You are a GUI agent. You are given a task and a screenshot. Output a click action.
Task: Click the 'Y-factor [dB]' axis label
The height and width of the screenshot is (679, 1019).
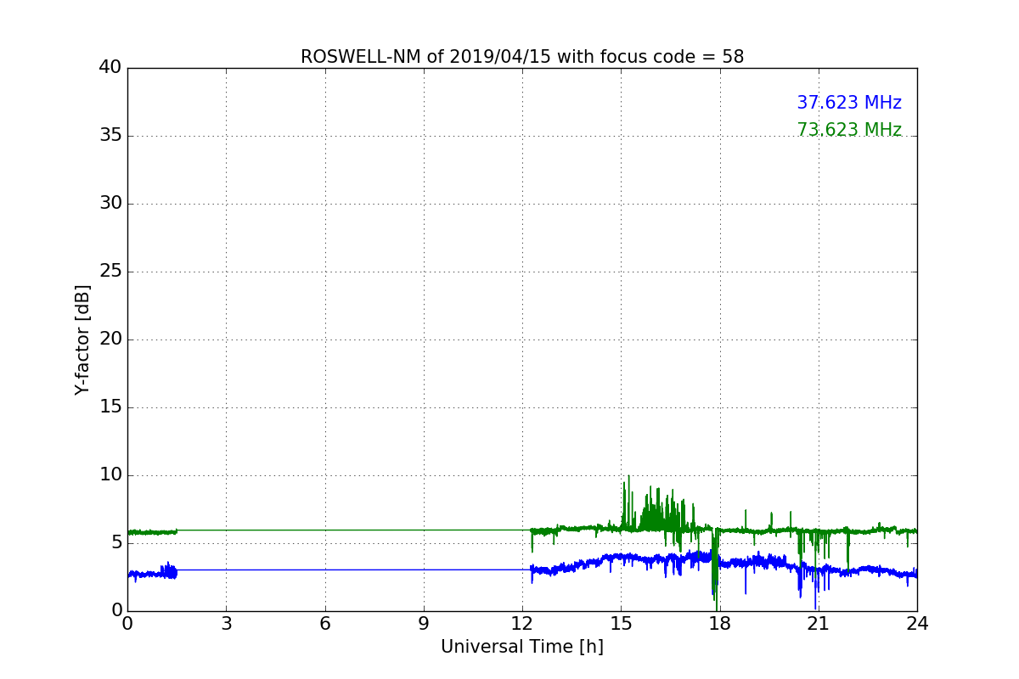pyautogui.click(x=82, y=339)
